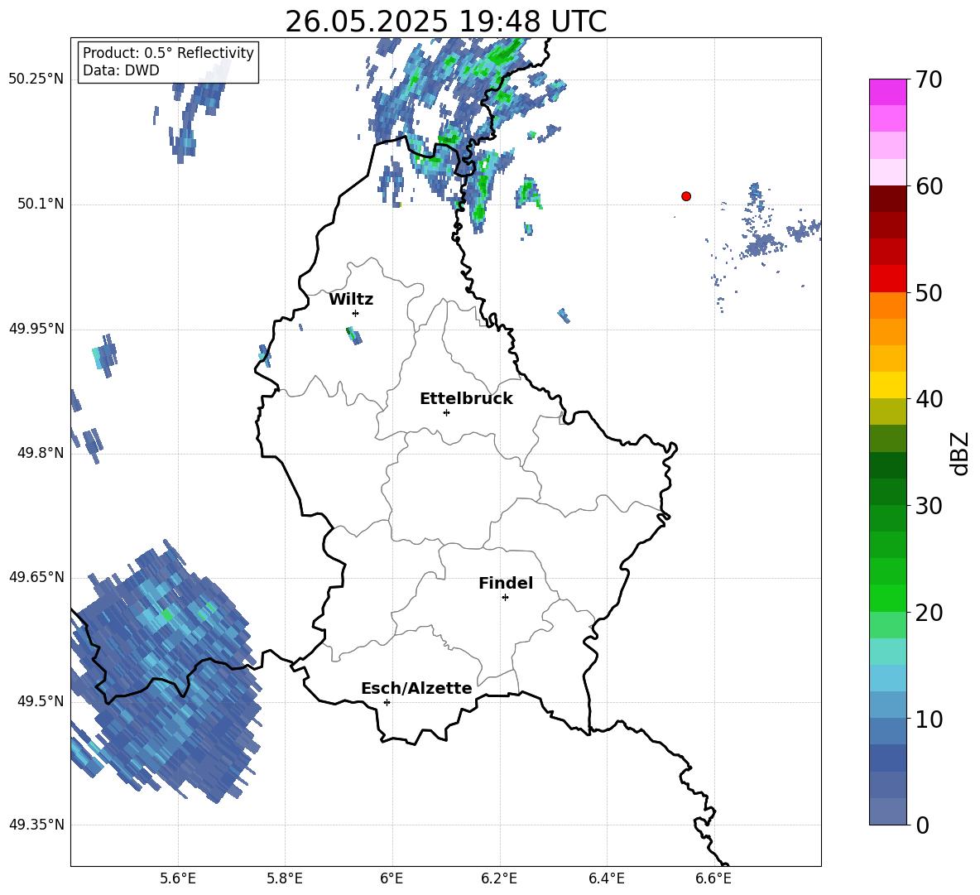Click the 6.6°E longitude label
980x895 pixels.
point(713,878)
